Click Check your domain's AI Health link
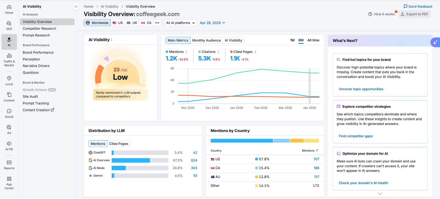The image size is (440, 199). (363, 183)
